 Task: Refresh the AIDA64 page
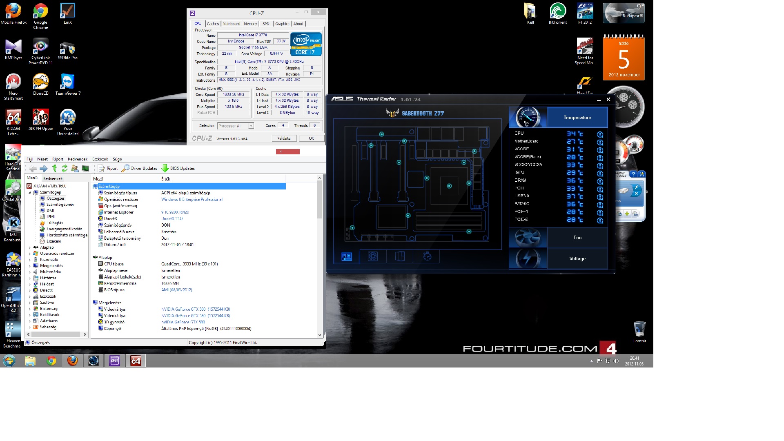(x=65, y=168)
